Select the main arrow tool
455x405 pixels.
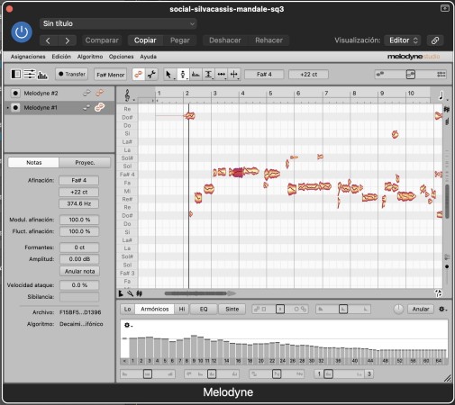[168, 75]
